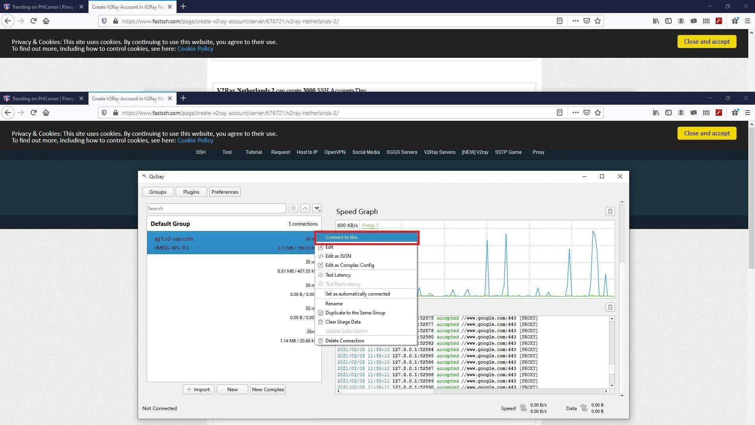This screenshot has height=425, width=755.
Task: Click the tracking protection shield in the front Firefox window
Action: [104, 113]
